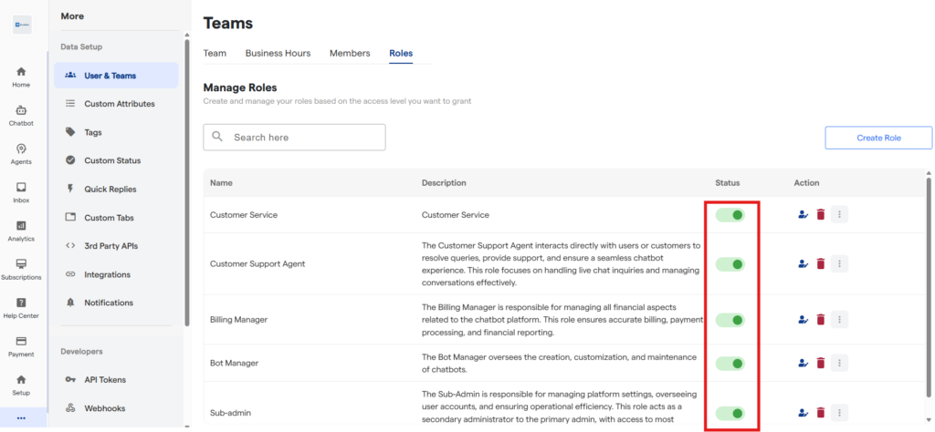Open more options menu for Customer Service
Screen dimensions: 935x432
[x=840, y=214]
